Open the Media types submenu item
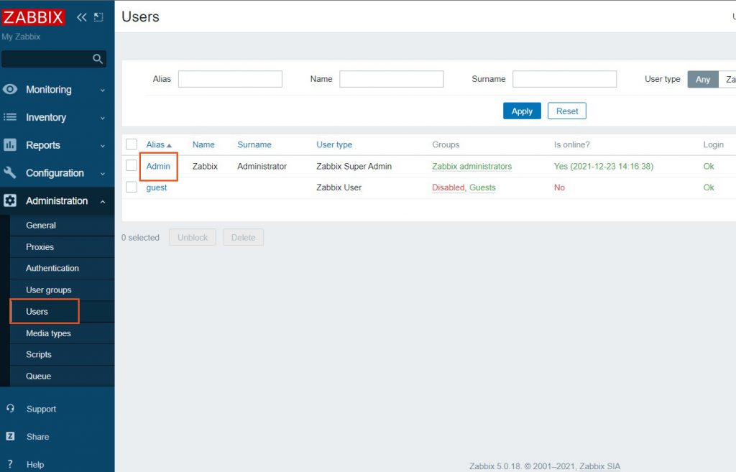Image resolution: width=736 pixels, height=472 pixels. pyautogui.click(x=62, y=333)
